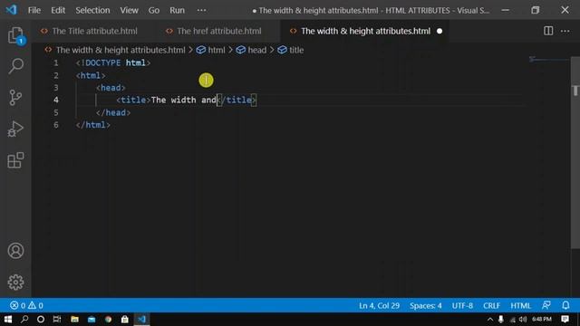Open Mail app from taskbar

(x=92, y=319)
